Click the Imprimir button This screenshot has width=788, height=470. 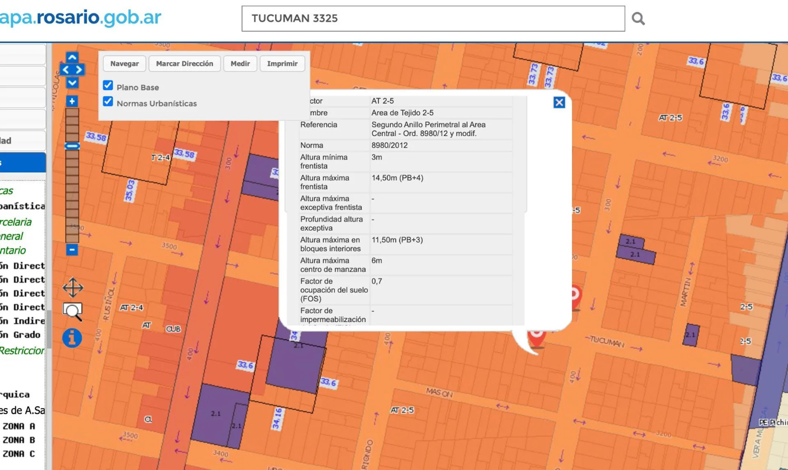pyautogui.click(x=282, y=64)
